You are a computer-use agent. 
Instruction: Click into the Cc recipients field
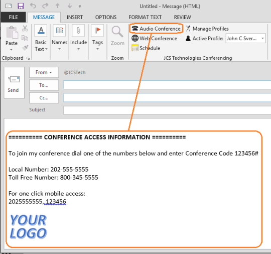tap(167, 98)
